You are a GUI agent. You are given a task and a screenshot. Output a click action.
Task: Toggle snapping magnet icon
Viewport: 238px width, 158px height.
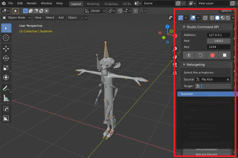[120, 11]
